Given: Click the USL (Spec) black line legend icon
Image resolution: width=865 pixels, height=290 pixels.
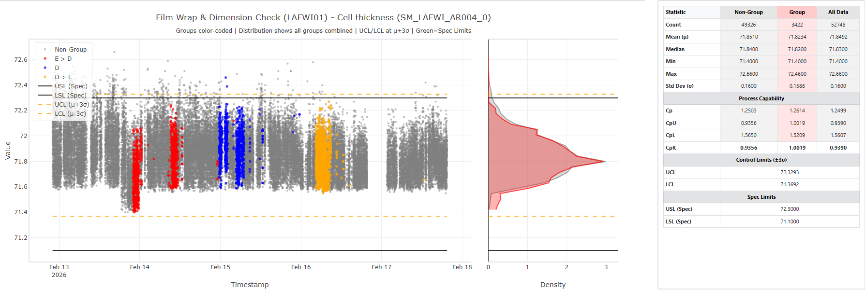Looking at the screenshot, I should (45, 86).
